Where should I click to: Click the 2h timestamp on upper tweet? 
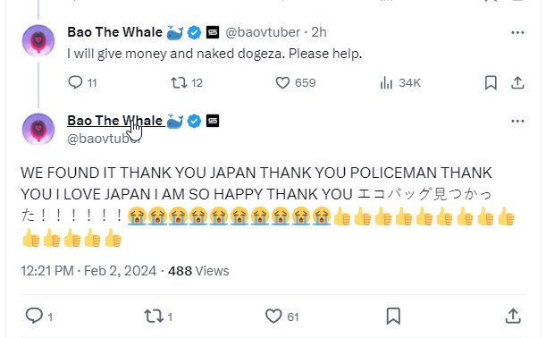point(319,32)
